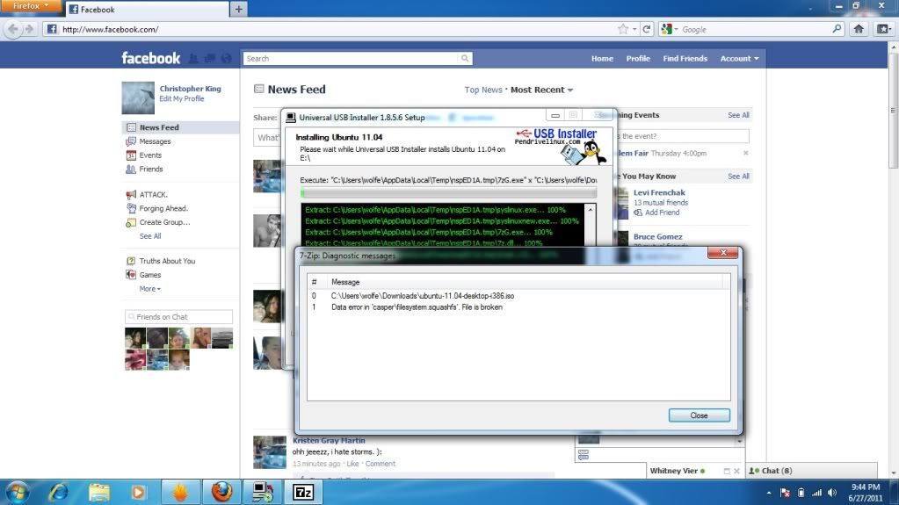
Task: Open Messages in left sidebar
Action: pos(155,141)
